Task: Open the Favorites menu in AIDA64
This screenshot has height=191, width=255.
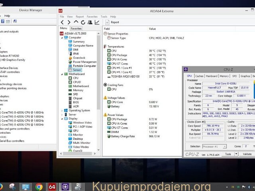Action: pyautogui.click(x=92, y=17)
